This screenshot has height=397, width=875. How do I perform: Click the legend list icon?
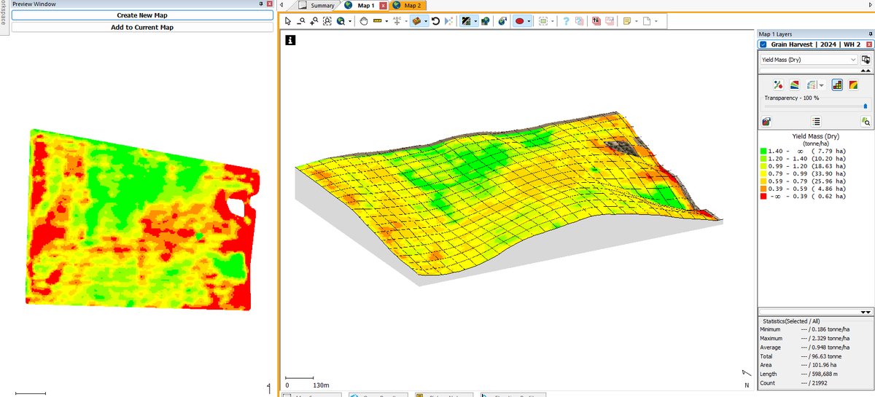pyautogui.click(x=816, y=122)
